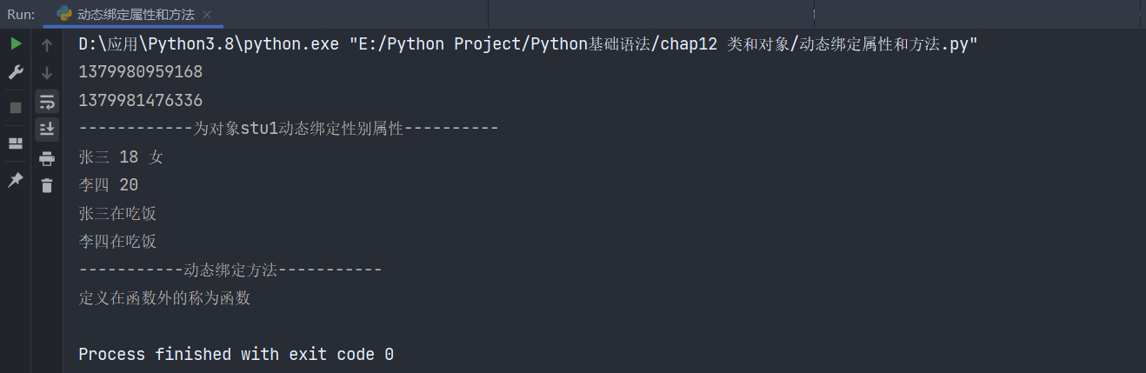Toggle scroll to end of console

pos(47,130)
